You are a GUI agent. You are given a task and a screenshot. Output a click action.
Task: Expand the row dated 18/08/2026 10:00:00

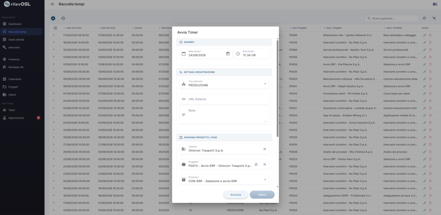coord(53,196)
